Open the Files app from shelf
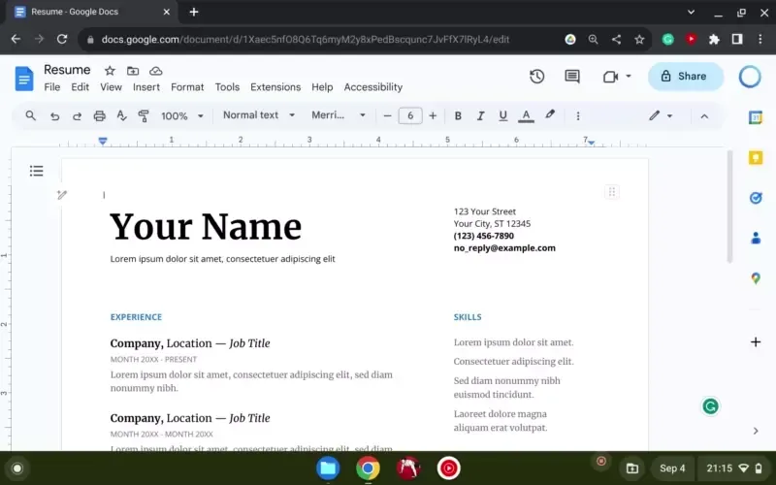 328,468
